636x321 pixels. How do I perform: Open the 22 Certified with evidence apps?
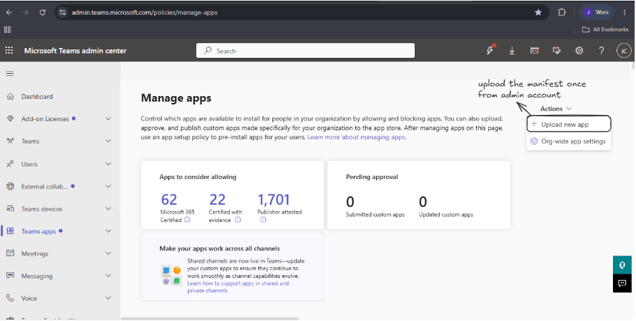217,200
